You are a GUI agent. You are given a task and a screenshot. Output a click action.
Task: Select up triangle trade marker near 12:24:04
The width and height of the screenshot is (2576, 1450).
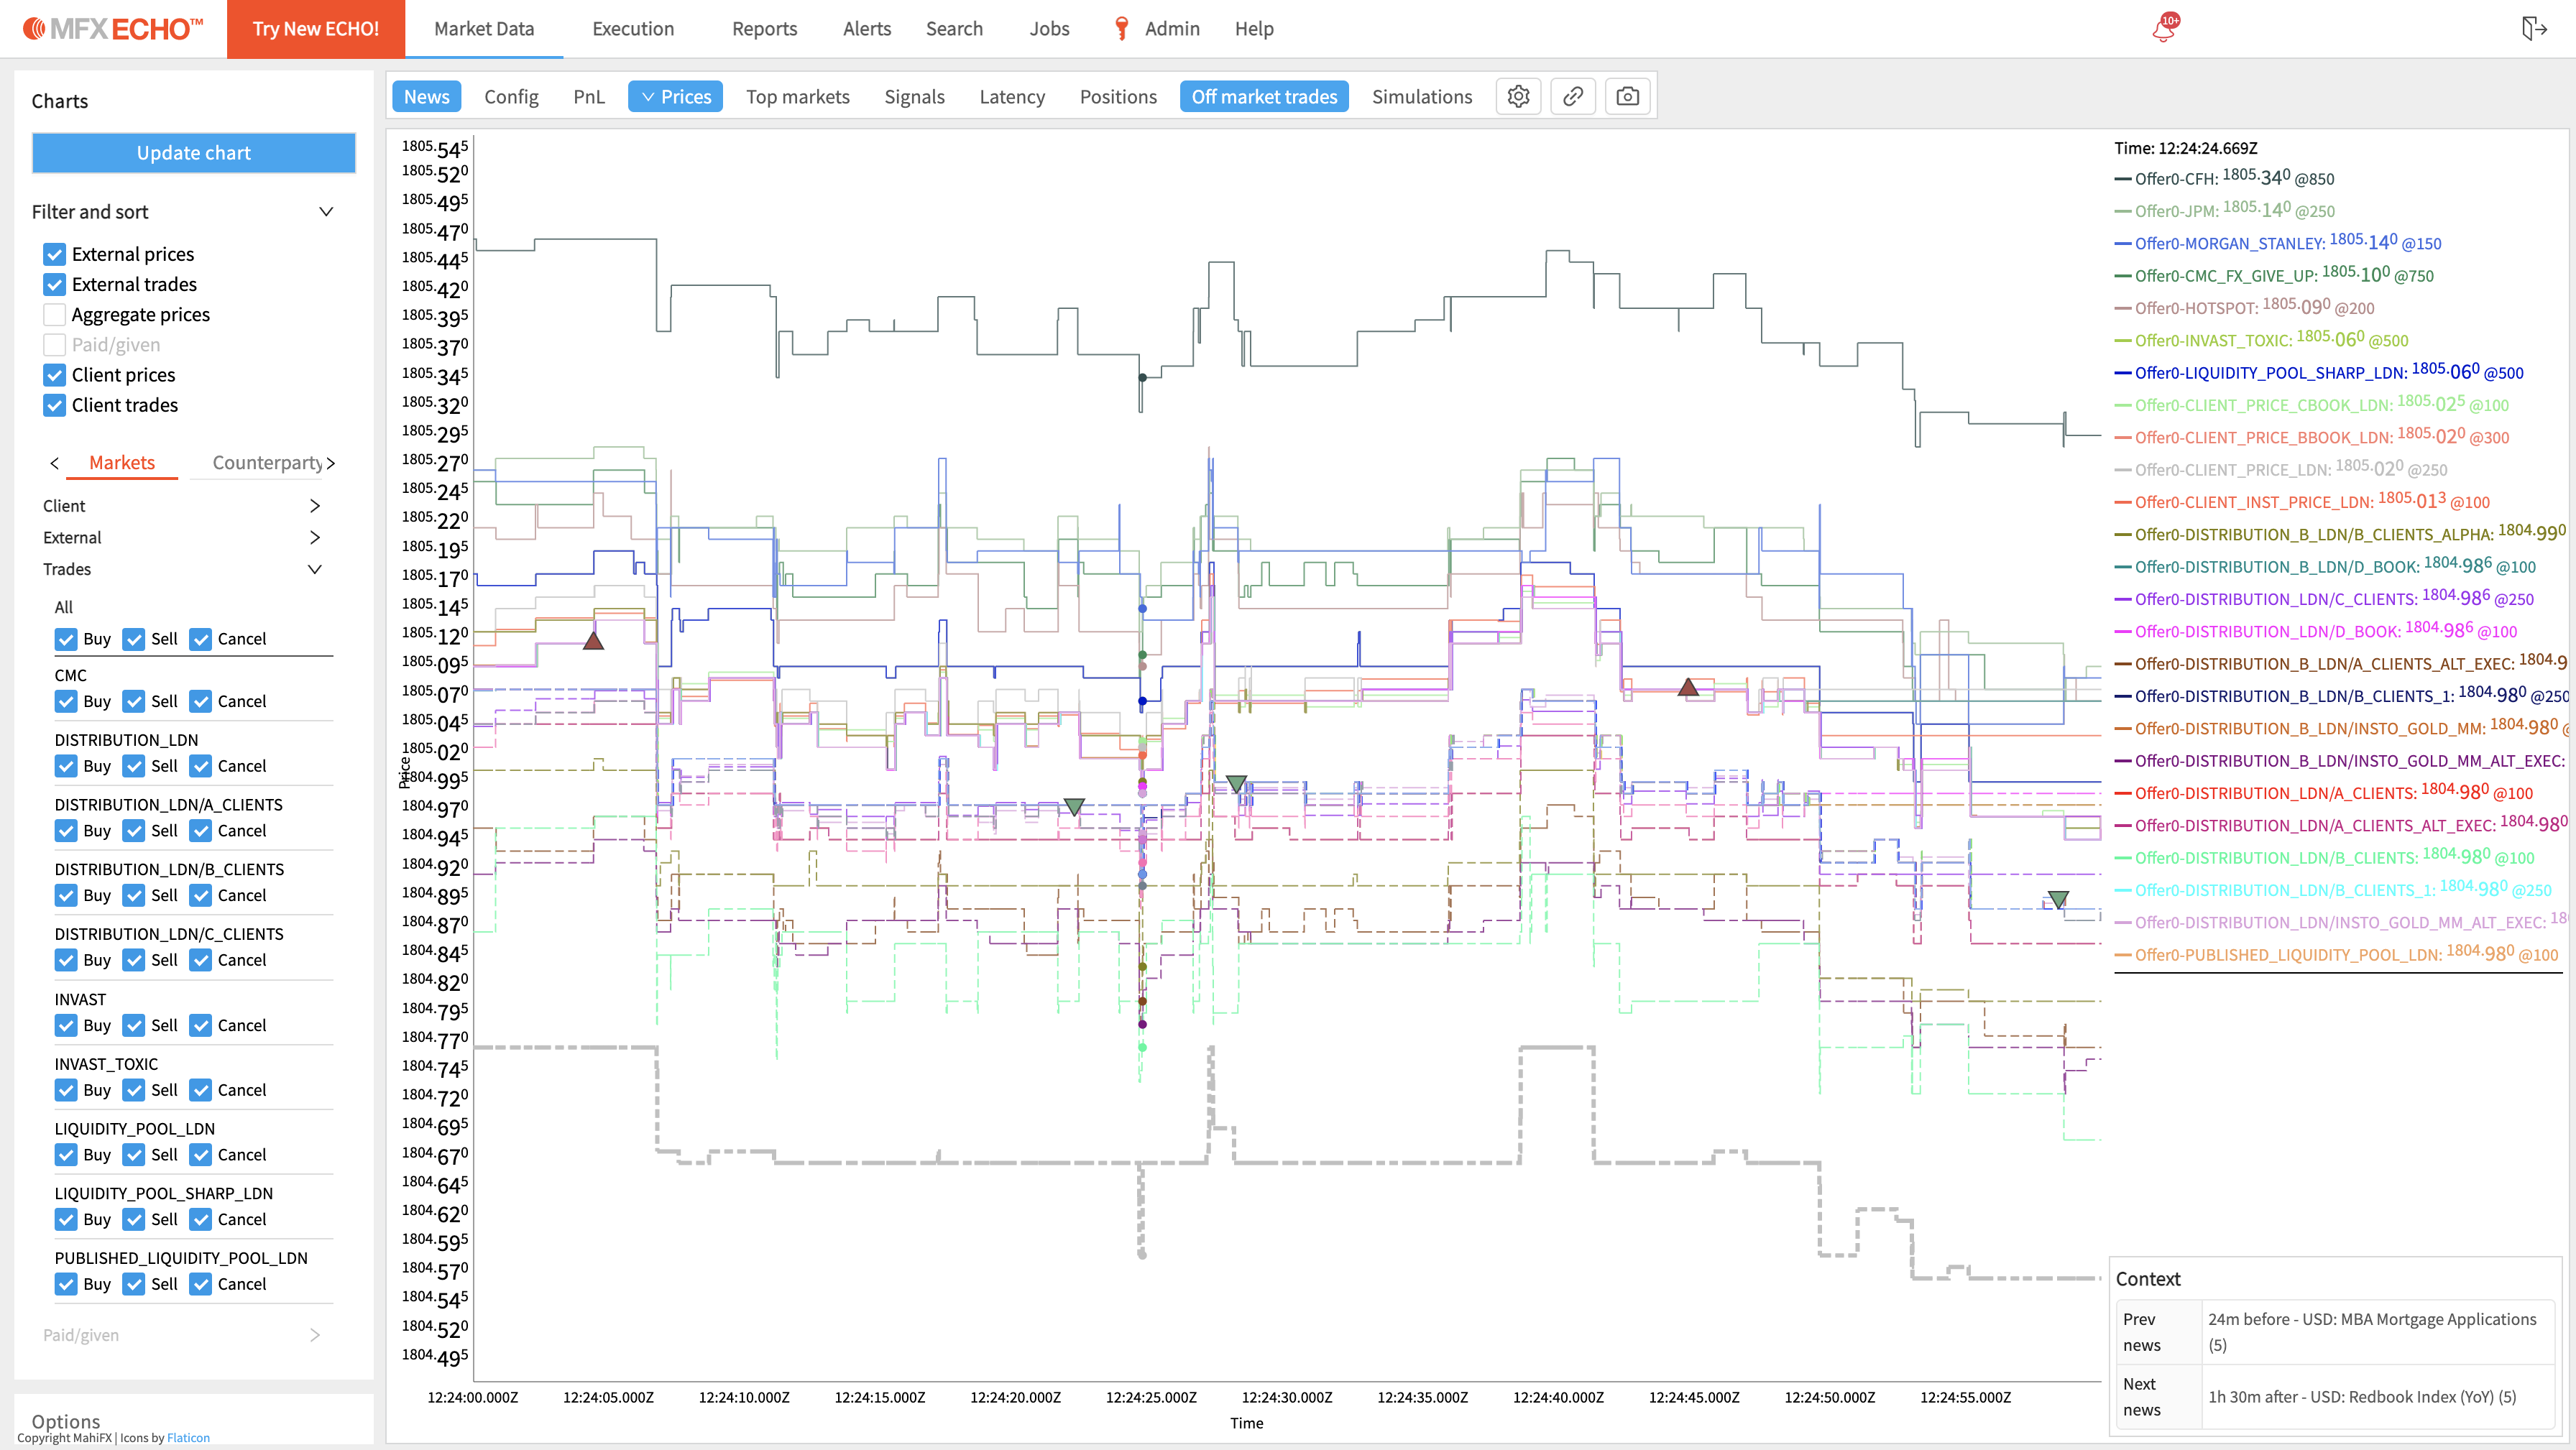(x=593, y=640)
